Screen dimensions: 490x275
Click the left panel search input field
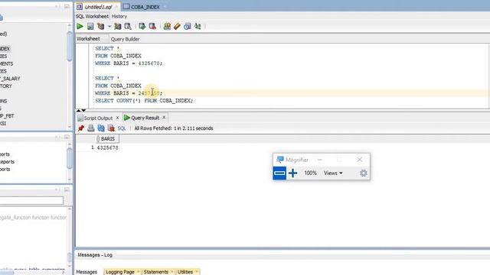click(31, 200)
